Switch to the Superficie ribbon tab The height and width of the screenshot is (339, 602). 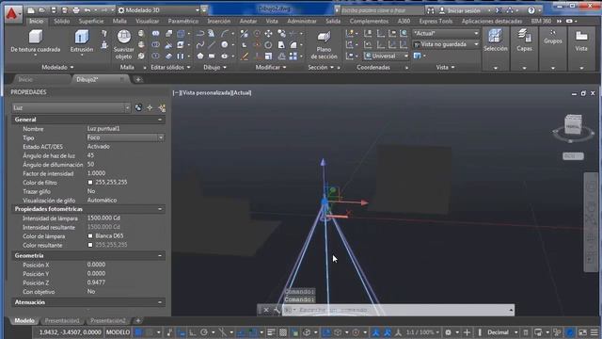click(x=91, y=21)
